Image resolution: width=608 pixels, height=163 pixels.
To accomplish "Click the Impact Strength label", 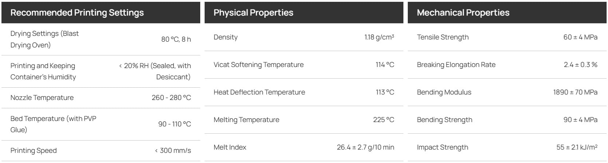I will coord(442,147).
